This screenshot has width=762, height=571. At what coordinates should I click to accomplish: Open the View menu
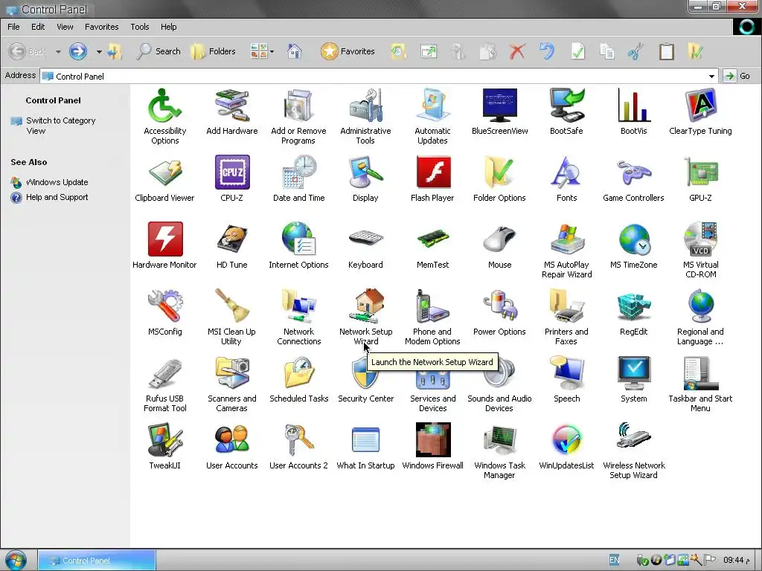(x=65, y=27)
